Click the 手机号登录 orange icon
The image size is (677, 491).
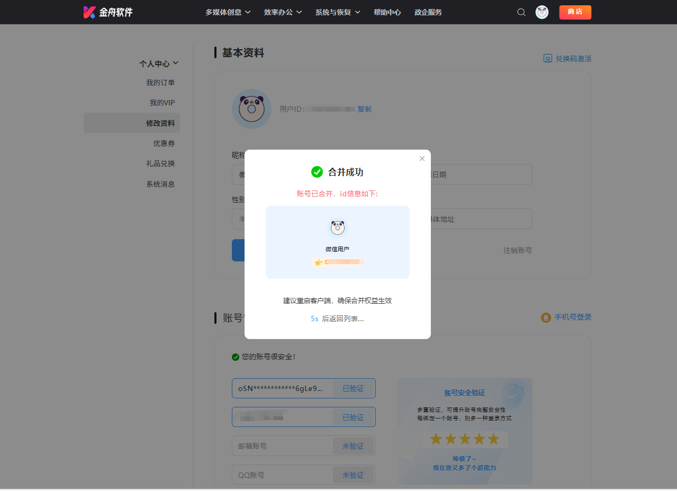tap(546, 317)
